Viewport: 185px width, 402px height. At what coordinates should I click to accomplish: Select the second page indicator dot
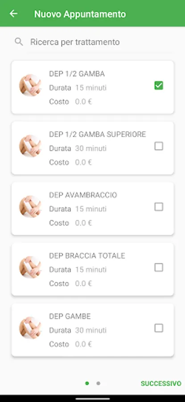(98, 384)
